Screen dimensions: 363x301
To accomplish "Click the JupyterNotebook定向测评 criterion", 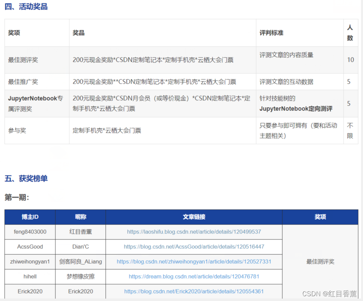I will (296, 108).
